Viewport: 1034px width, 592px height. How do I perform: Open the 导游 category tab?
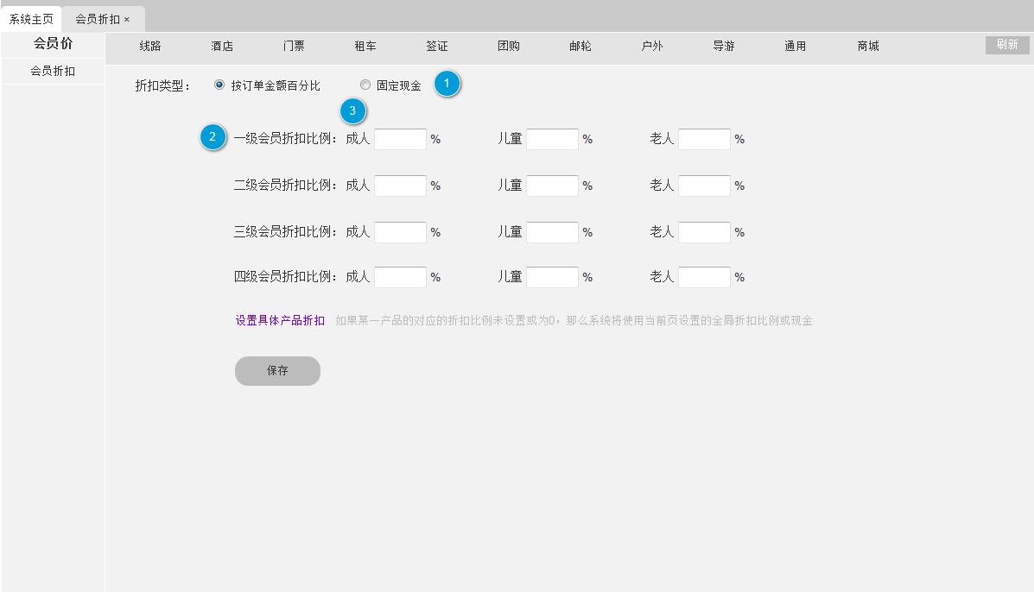pos(724,47)
